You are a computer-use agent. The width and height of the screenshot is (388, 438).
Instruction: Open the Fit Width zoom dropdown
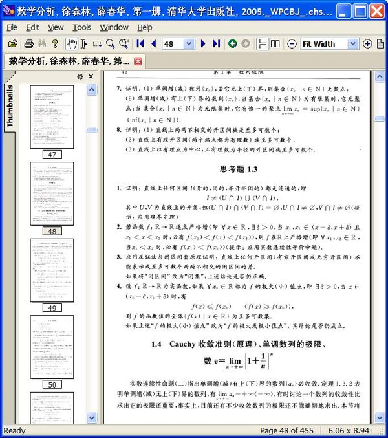[353, 44]
